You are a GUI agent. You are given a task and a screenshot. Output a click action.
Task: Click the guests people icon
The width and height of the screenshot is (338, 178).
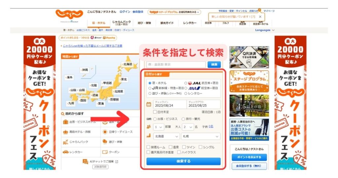[149, 127]
